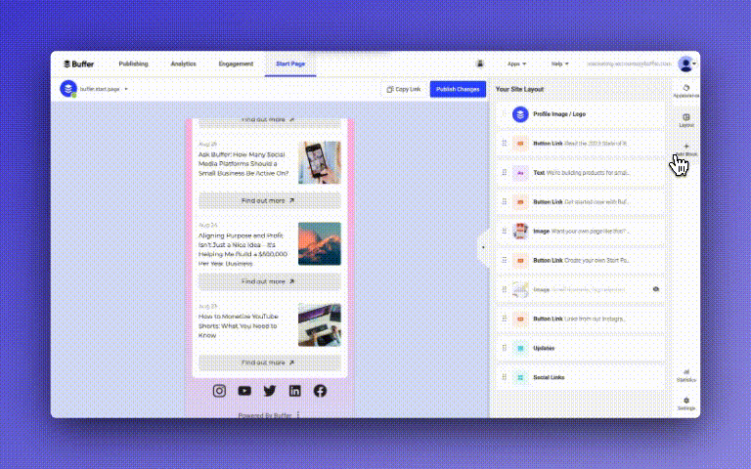Click the teal Social Links block icon
This screenshot has height=469, width=751.
[x=520, y=377]
